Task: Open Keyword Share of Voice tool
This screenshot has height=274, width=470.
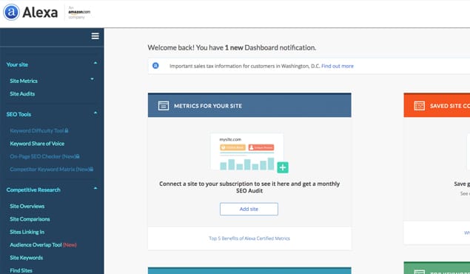Action: pyautogui.click(x=37, y=144)
